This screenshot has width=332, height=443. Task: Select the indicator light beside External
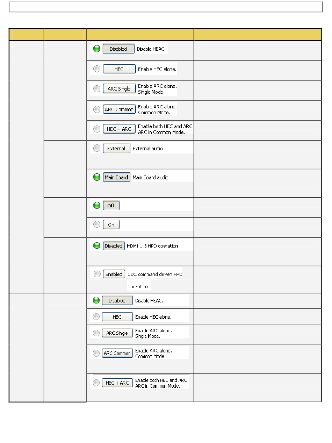pos(97,149)
